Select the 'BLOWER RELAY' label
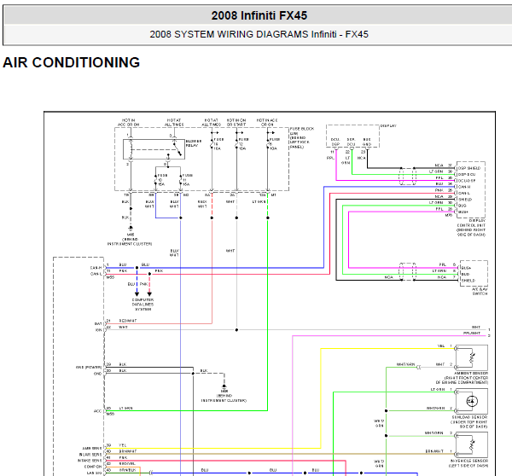512x476 pixels. pyautogui.click(x=194, y=143)
